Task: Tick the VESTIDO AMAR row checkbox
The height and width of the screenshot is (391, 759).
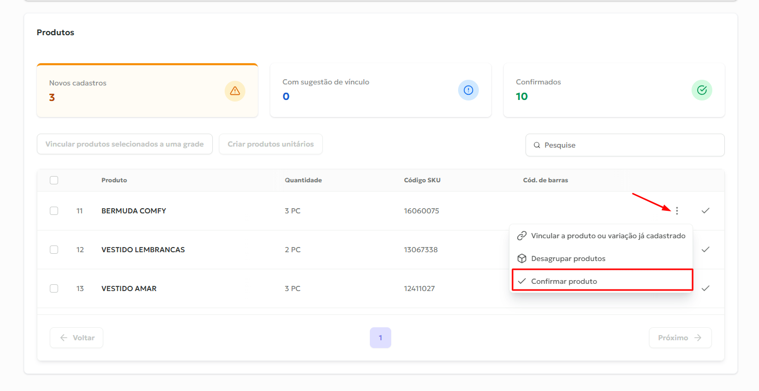Action: pyautogui.click(x=54, y=288)
